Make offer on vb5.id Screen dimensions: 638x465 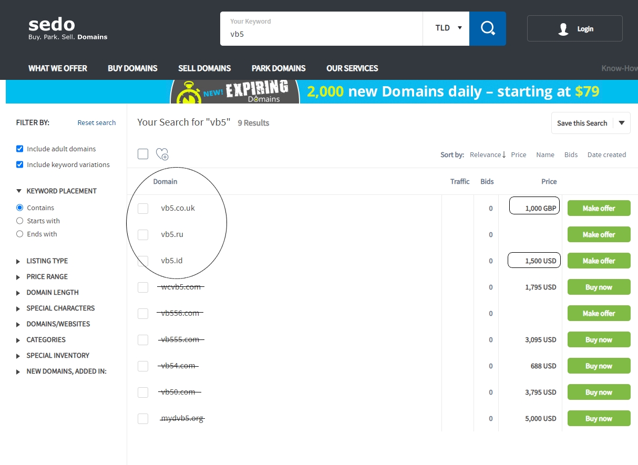[x=599, y=261]
